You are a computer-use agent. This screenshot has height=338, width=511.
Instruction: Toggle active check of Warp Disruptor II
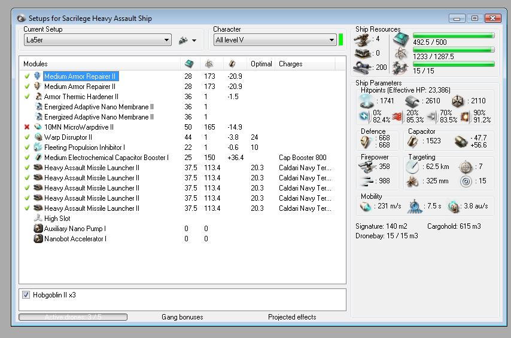(27, 137)
